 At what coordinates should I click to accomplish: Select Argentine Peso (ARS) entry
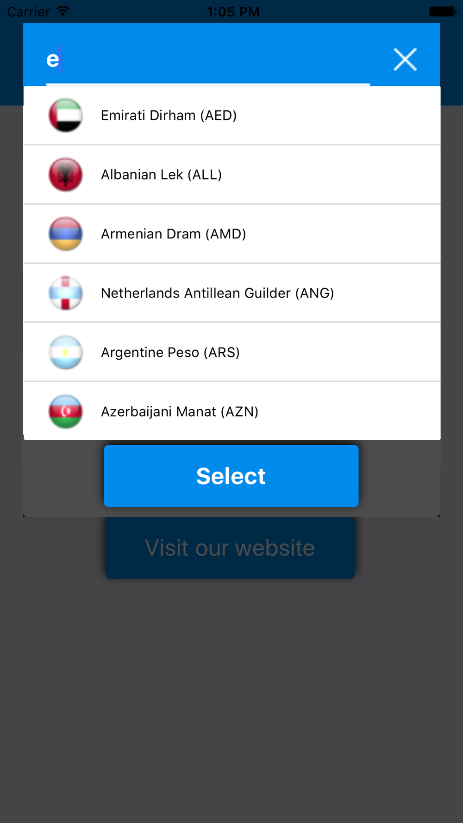click(x=232, y=352)
